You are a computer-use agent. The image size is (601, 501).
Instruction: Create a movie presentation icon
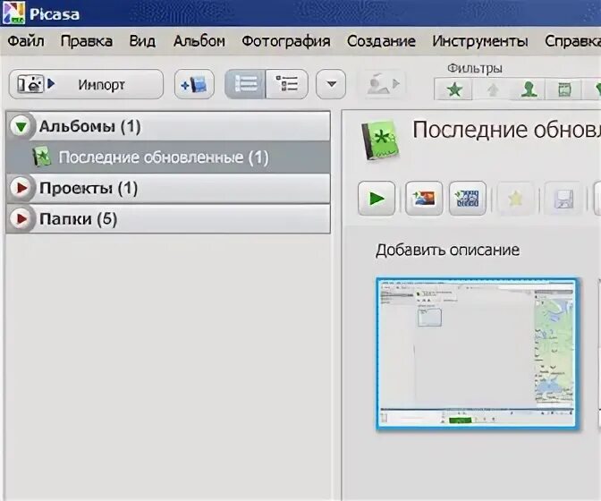[468, 199]
